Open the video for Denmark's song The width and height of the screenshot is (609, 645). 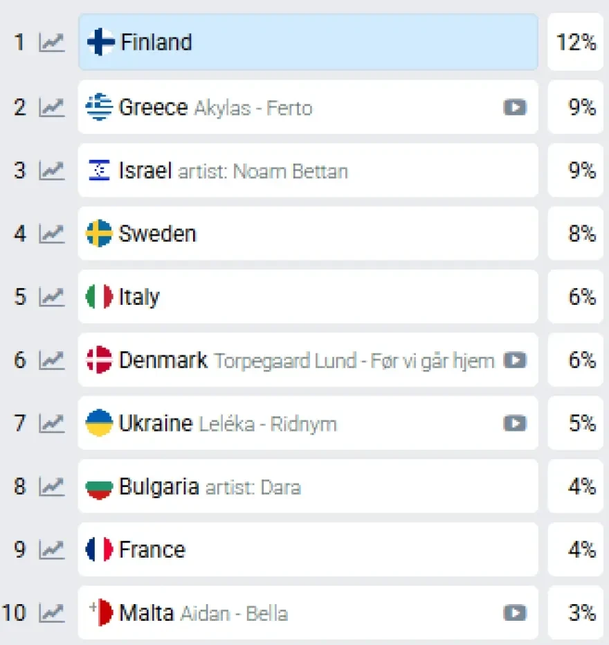pyautogui.click(x=515, y=360)
